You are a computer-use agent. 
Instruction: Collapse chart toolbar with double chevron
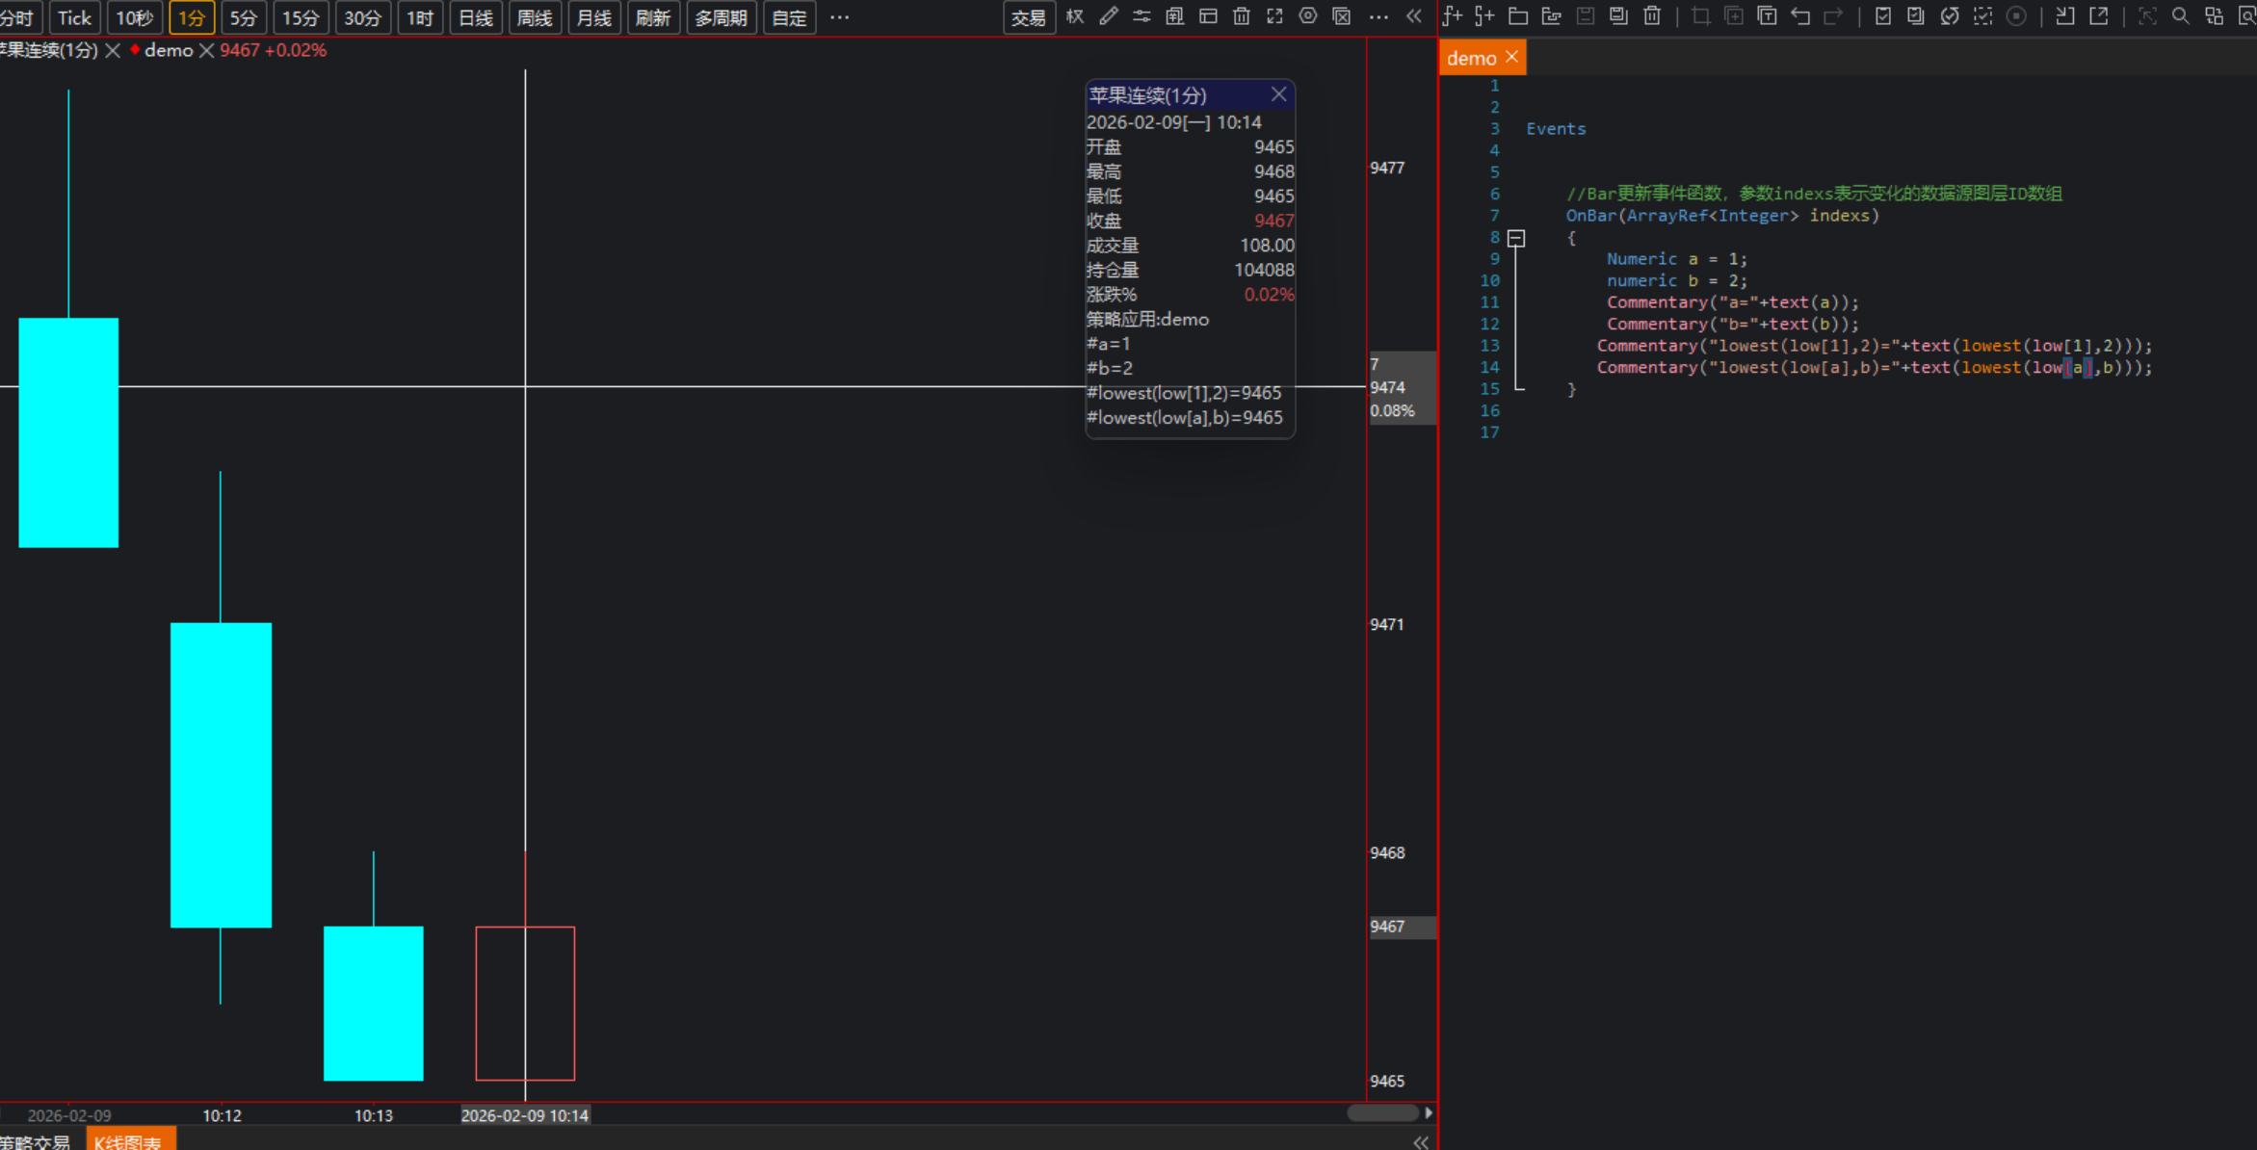click(1413, 16)
